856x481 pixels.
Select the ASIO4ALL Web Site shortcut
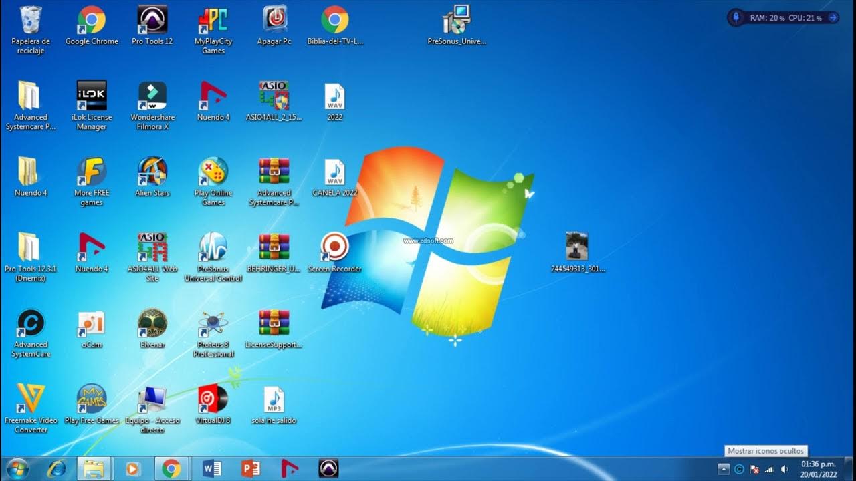[x=152, y=257]
